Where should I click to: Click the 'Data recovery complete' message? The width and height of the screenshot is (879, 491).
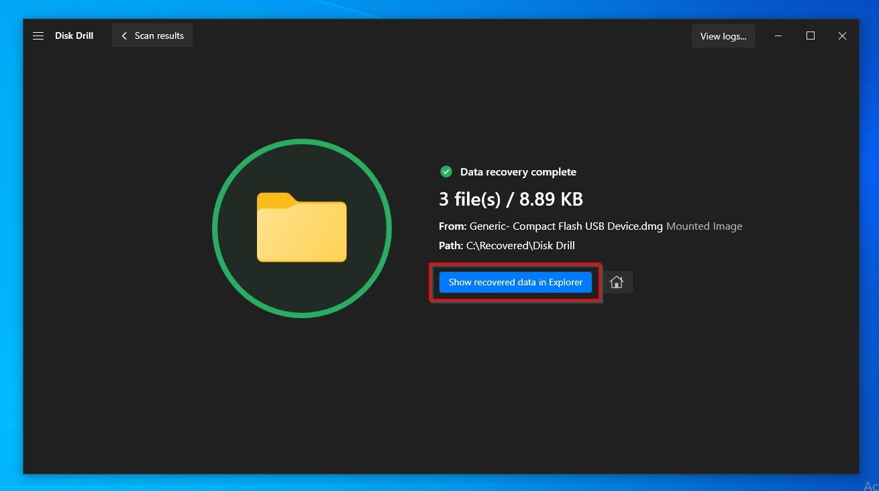click(x=518, y=172)
